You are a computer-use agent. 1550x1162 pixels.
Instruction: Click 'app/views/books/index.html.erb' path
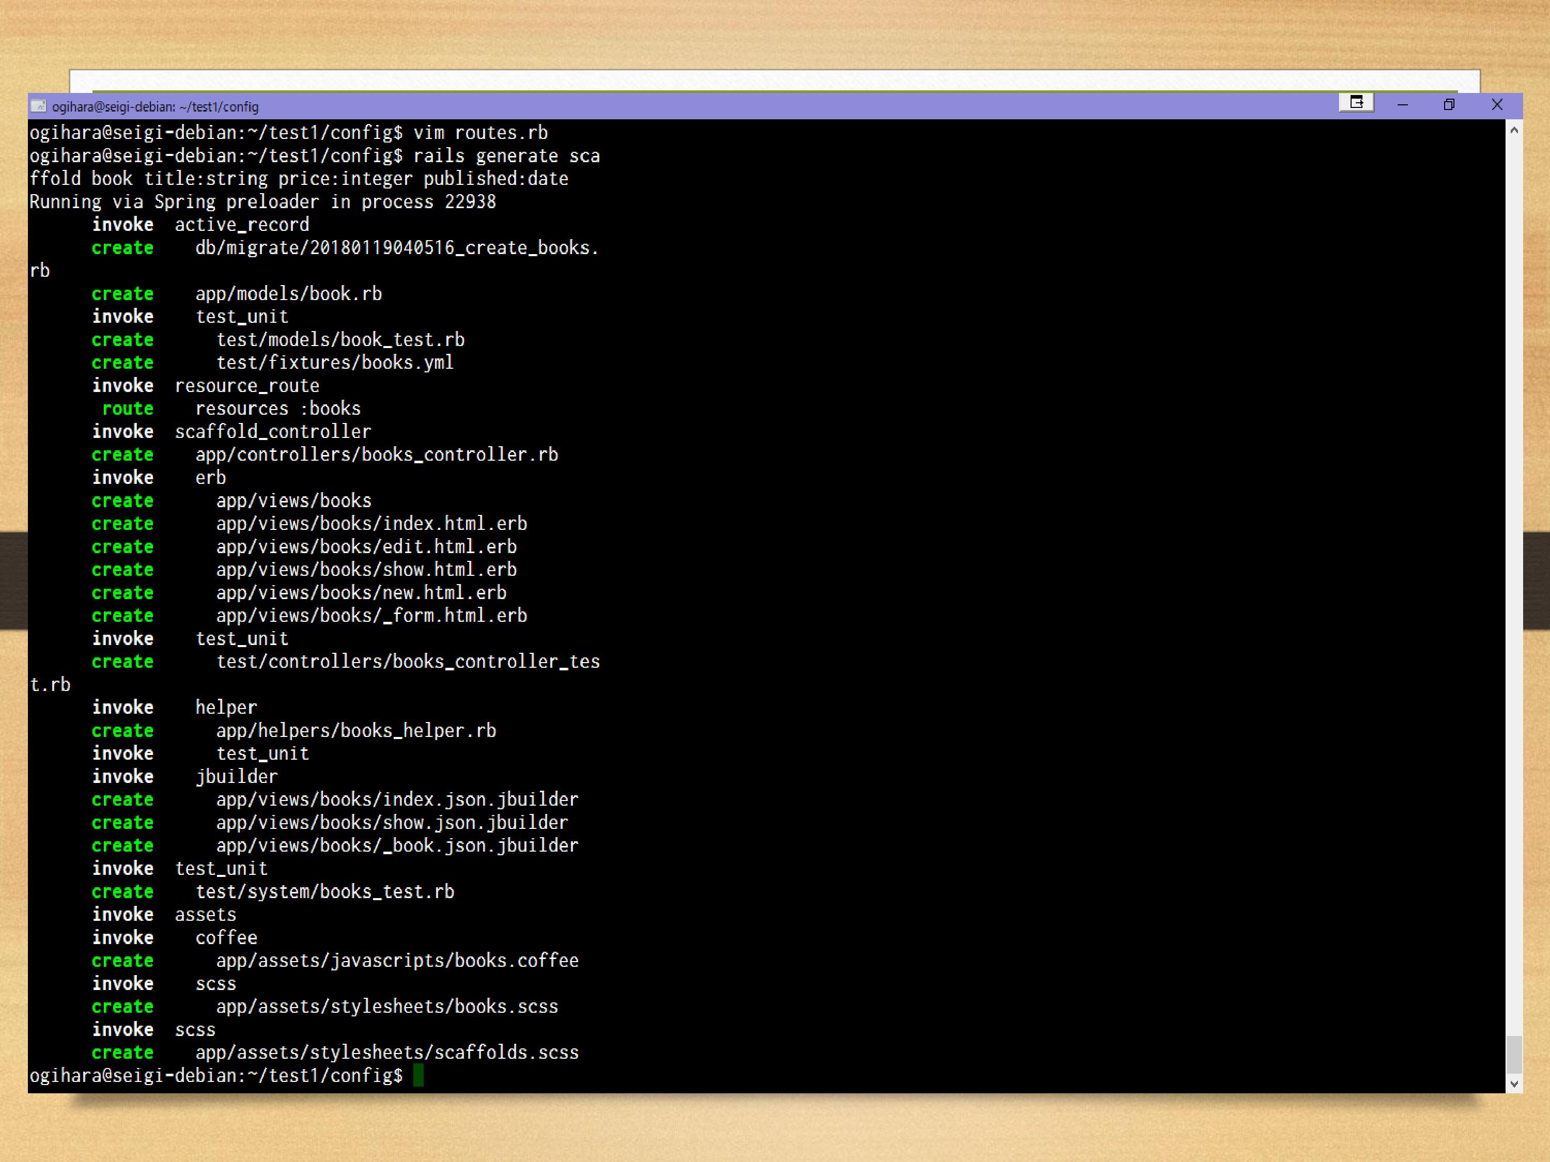pyautogui.click(x=371, y=524)
